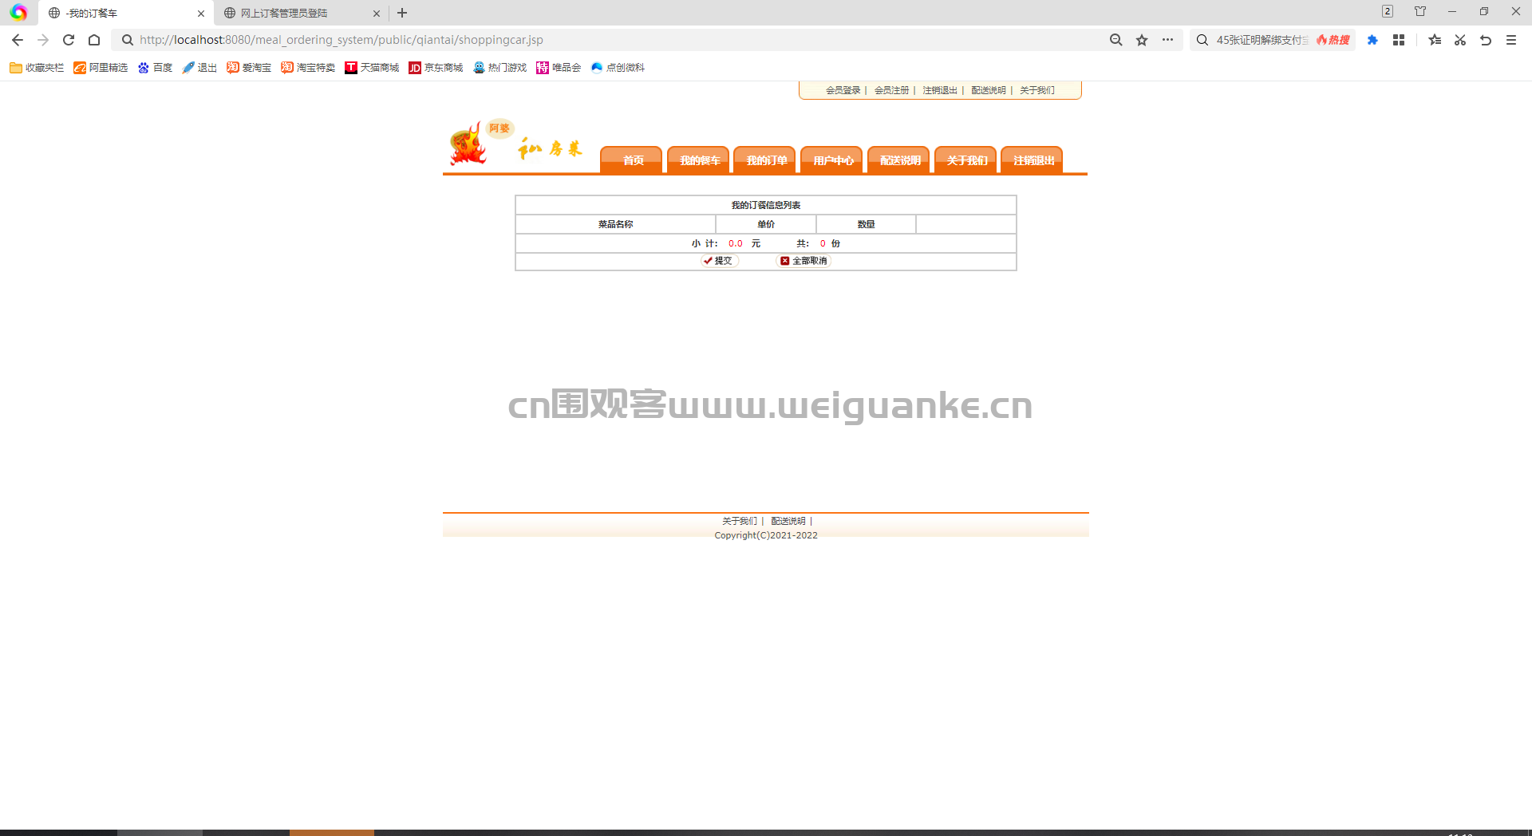
Task: Open the 百度 bookmark
Action: tap(155, 68)
